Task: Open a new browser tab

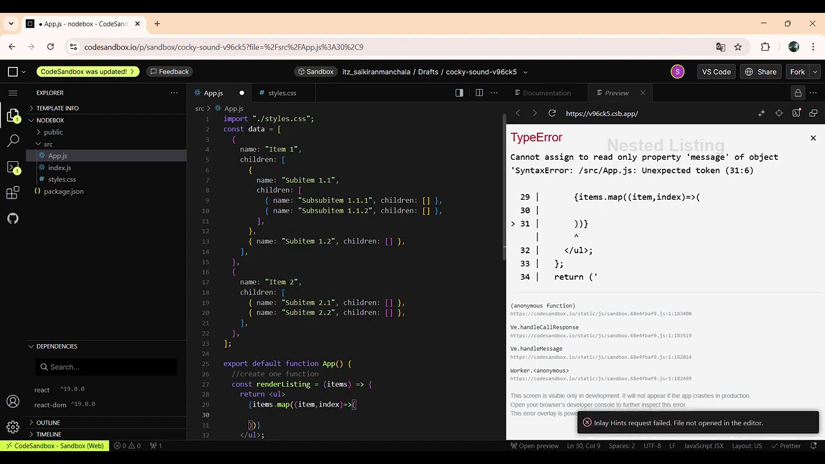Action: tap(157, 24)
